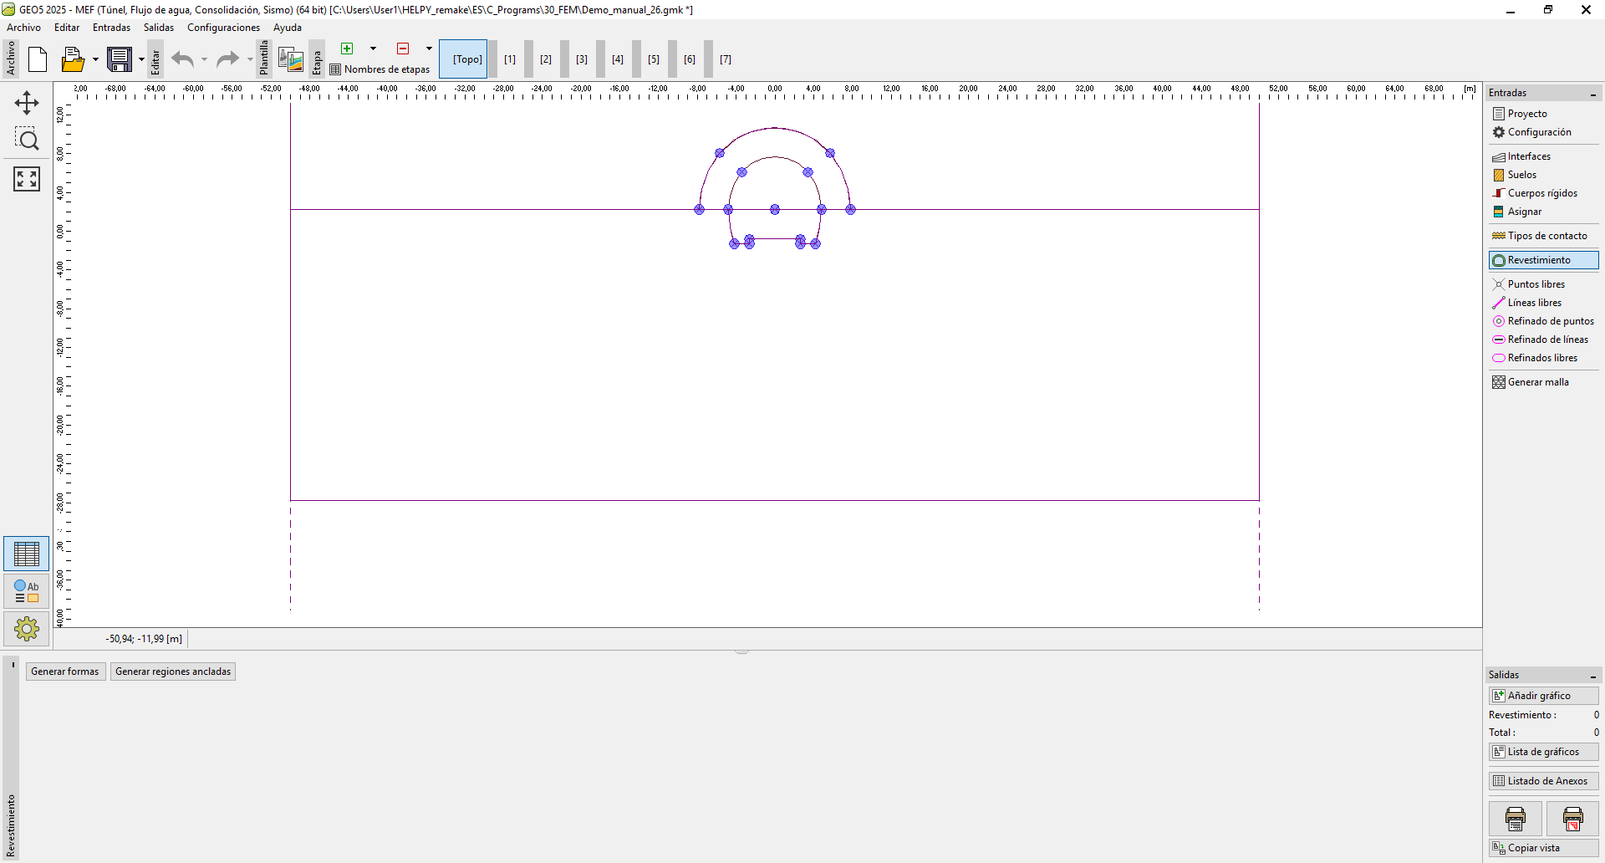Screen dimensions: 1605x863
Task: Select the Zoom region tool
Action: click(x=27, y=140)
